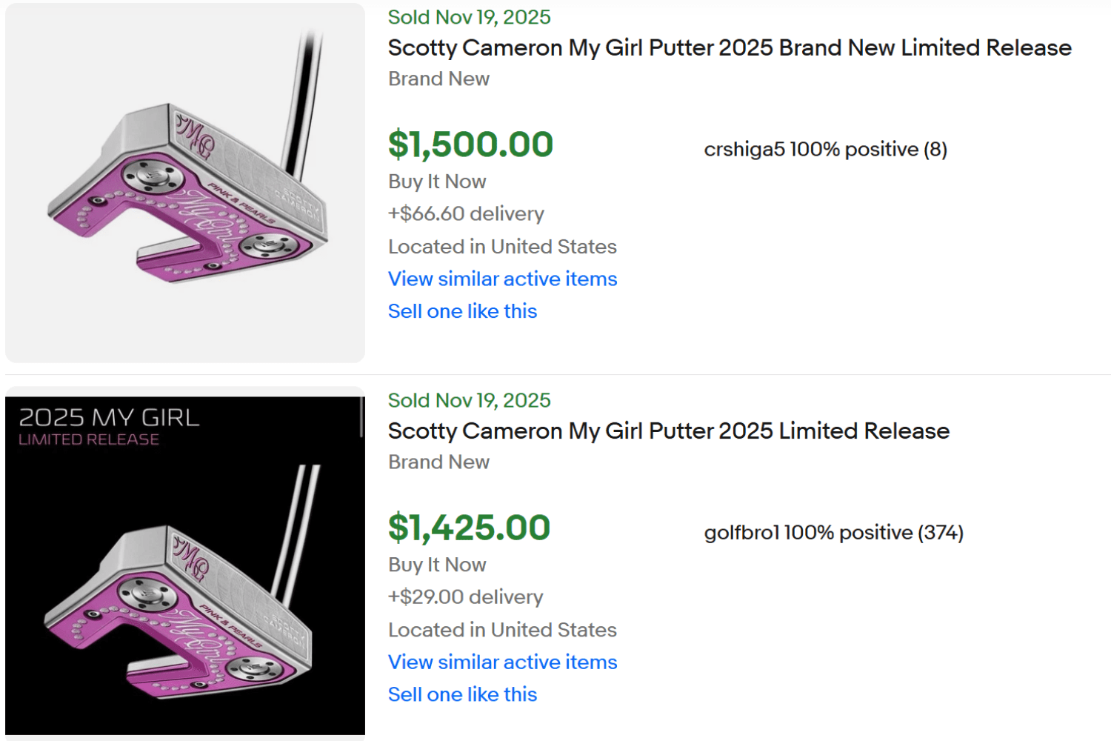Click Sold Nov 19, 2025 on the second listing
Viewport: 1111px width, 741px height.
pos(469,400)
